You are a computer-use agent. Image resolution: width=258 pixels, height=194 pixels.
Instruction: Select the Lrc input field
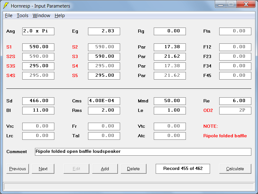38,136
